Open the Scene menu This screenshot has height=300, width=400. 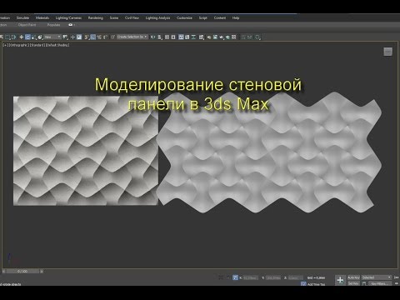pos(114,17)
